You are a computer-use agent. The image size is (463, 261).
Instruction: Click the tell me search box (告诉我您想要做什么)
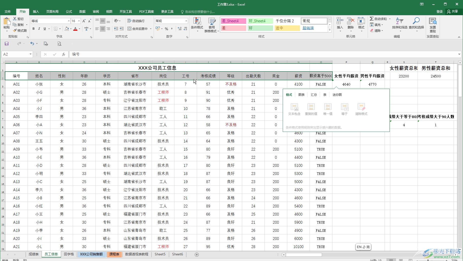coord(198,12)
